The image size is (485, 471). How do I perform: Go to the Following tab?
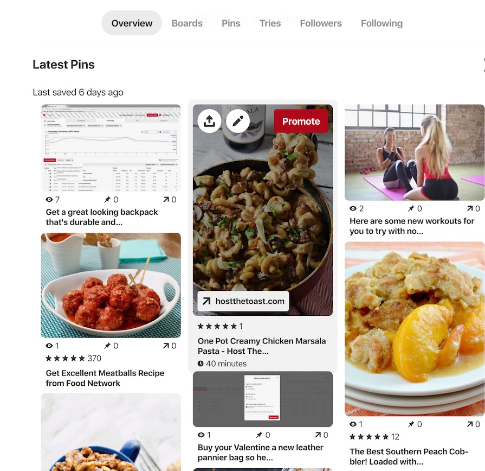[381, 23]
